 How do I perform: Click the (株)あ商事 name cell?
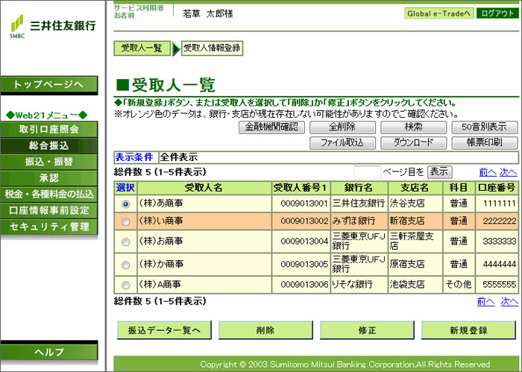pyautogui.click(x=204, y=204)
